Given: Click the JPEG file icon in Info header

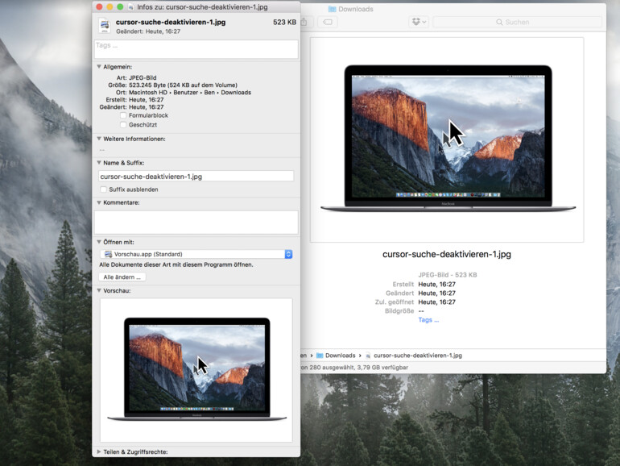Looking at the screenshot, I should pos(105,26).
